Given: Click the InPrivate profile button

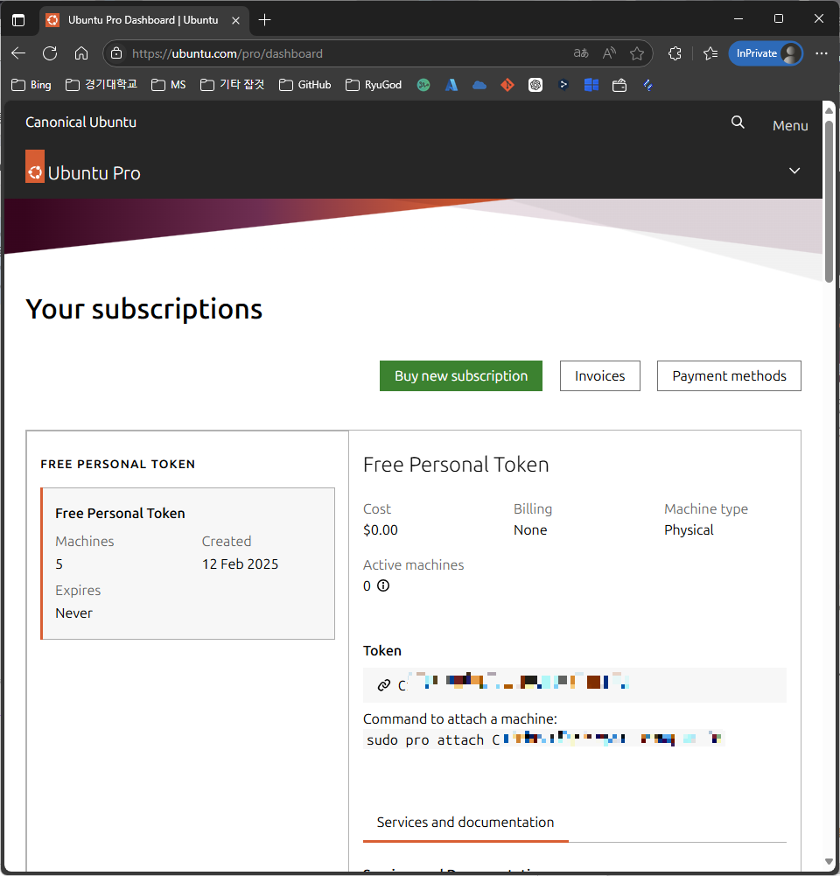Looking at the screenshot, I should 766,53.
